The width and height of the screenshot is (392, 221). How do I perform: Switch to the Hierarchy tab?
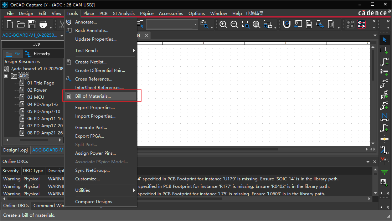click(38, 54)
